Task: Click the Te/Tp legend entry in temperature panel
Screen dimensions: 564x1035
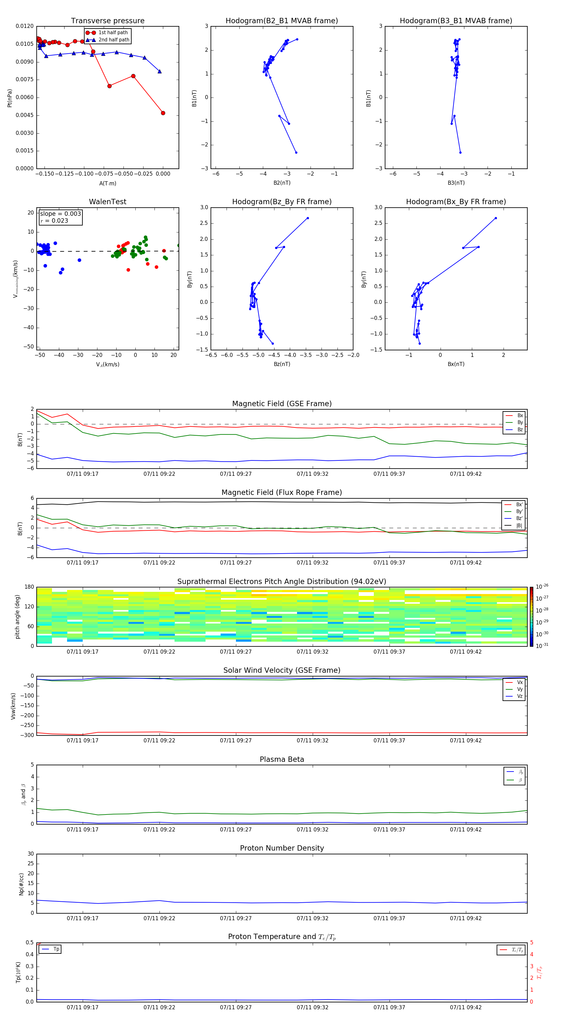Action: pyautogui.click(x=511, y=950)
